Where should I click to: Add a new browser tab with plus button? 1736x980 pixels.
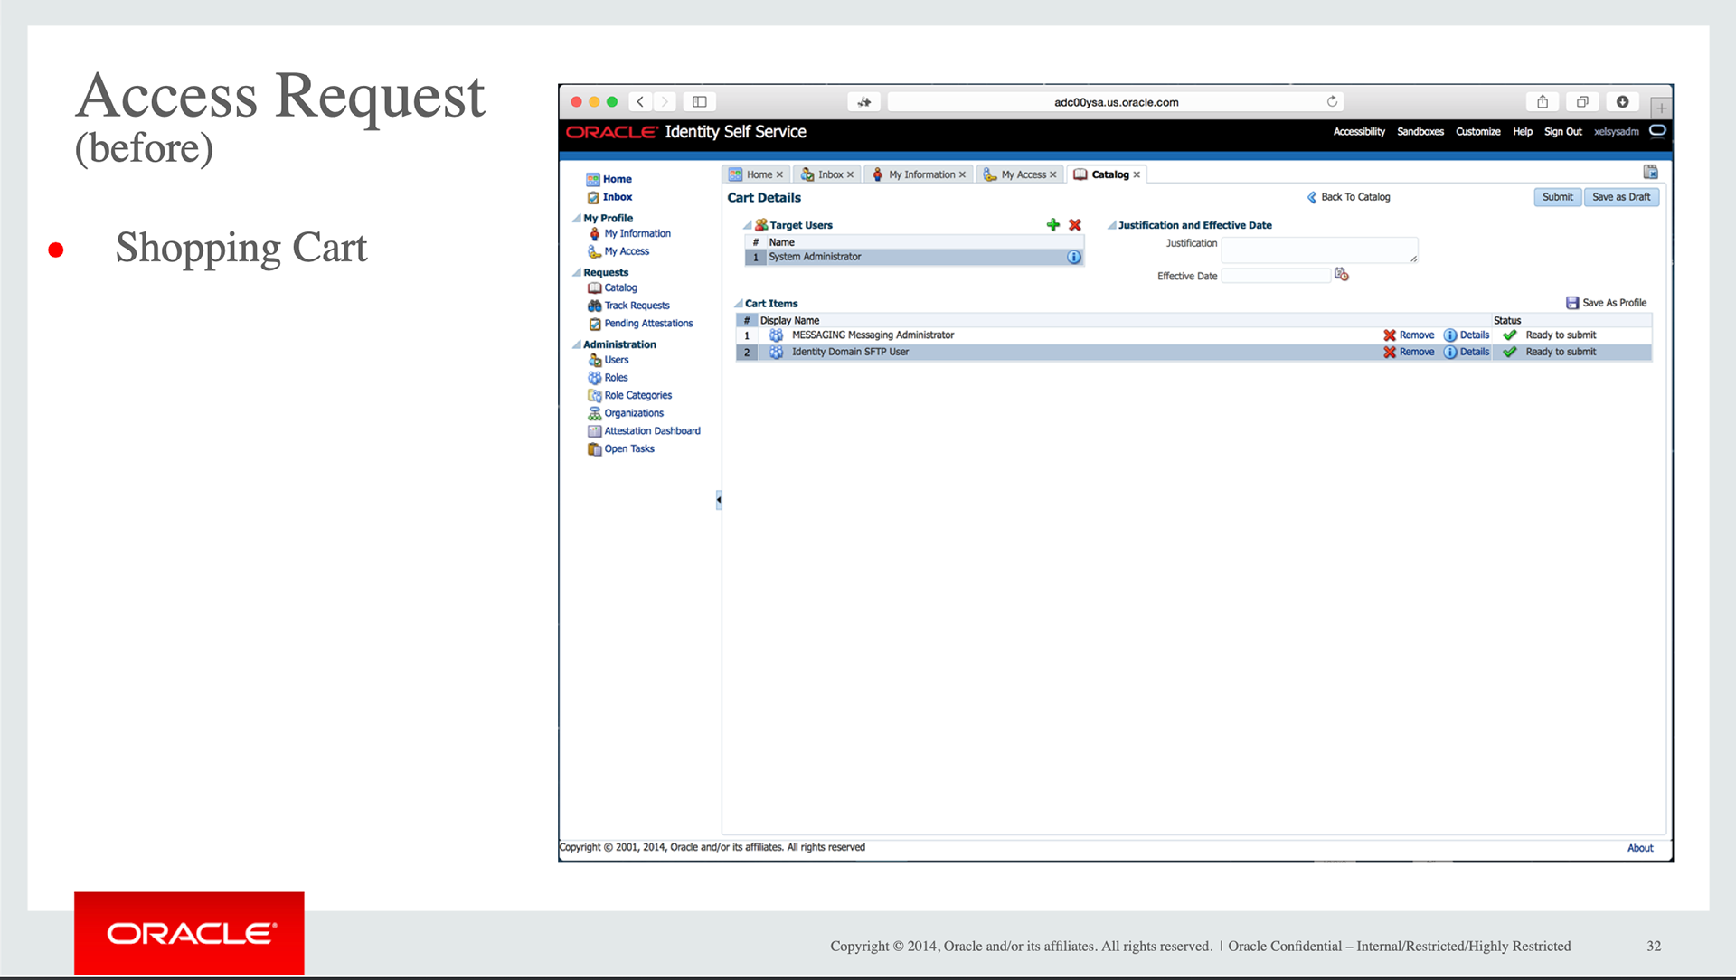click(1661, 108)
